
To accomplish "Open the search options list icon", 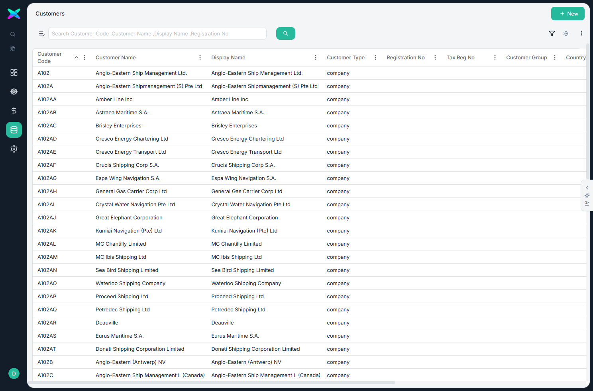I will pos(41,33).
